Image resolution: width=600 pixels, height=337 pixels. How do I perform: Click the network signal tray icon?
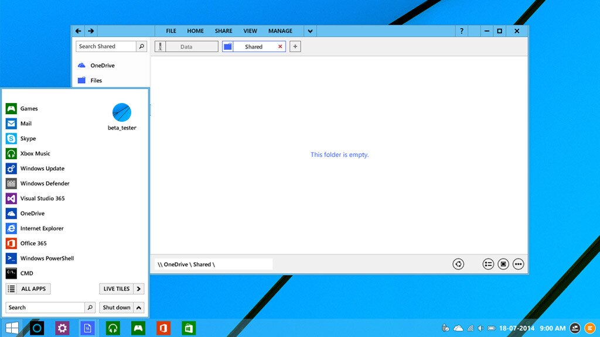point(471,328)
